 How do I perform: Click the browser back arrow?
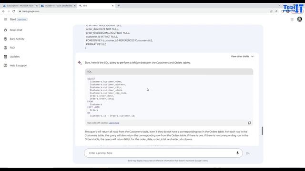(3, 11)
